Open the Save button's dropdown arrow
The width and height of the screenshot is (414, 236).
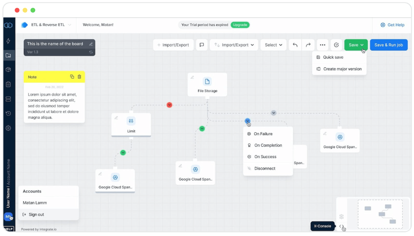(362, 45)
